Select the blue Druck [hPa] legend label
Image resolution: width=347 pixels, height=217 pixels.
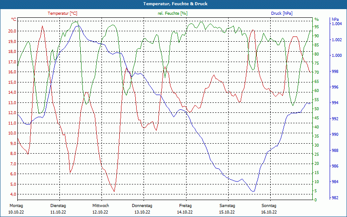click(282, 13)
